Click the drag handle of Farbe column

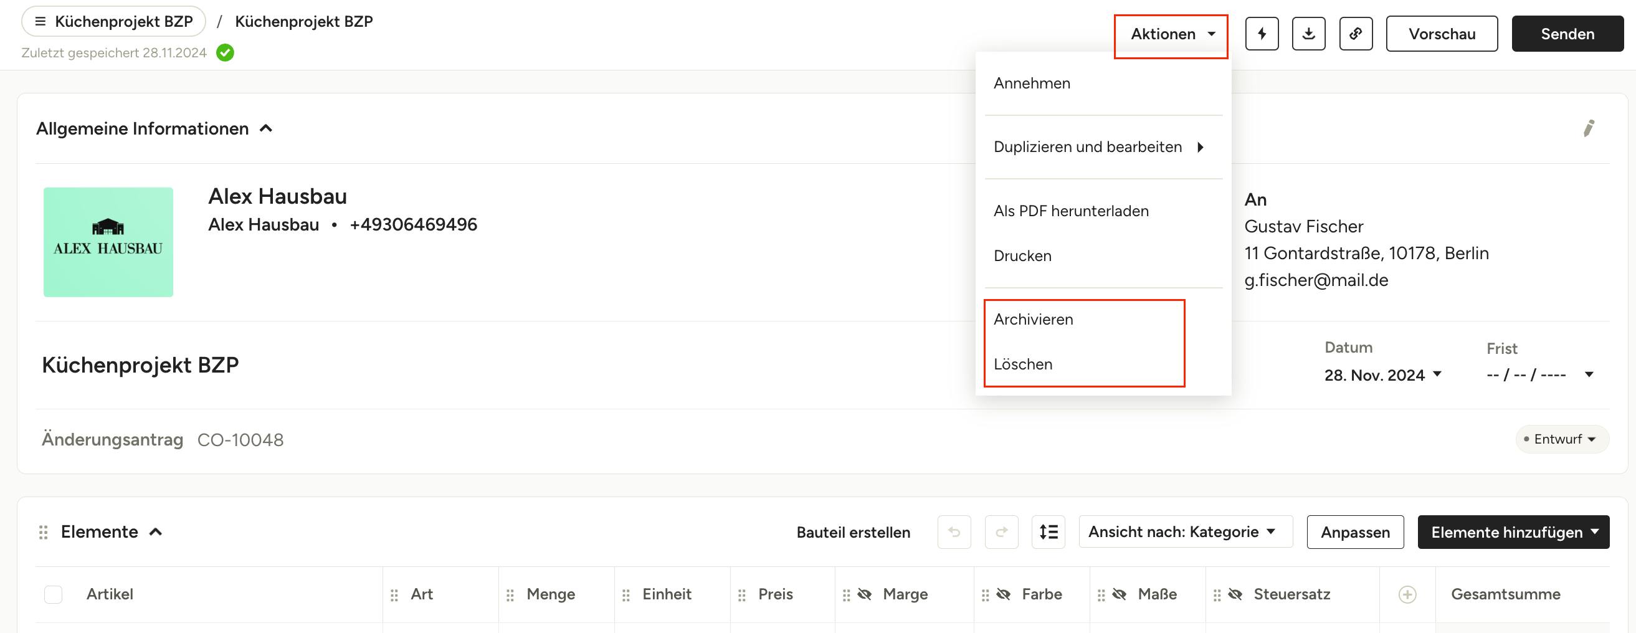[985, 595]
